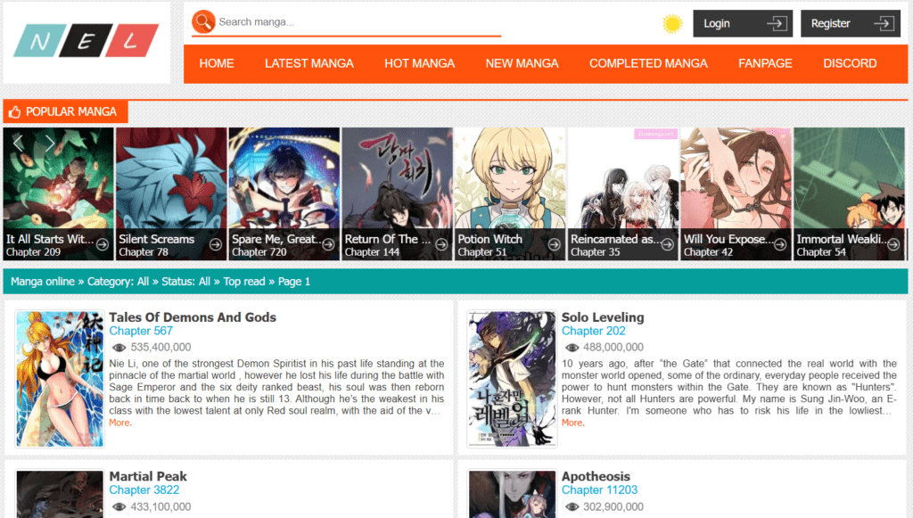Click Status: All breadcrumb

click(x=185, y=282)
